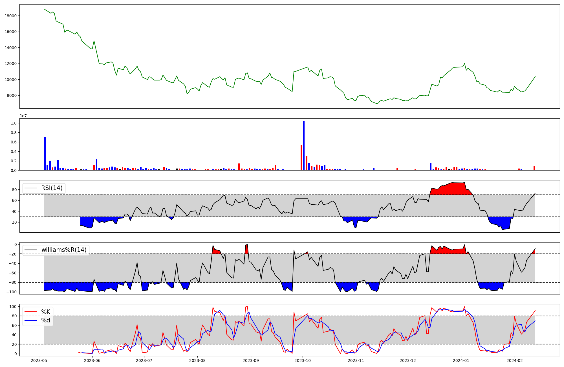Click the blue %d legend line
The width and height of the screenshot is (564, 367).
[31, 320]
